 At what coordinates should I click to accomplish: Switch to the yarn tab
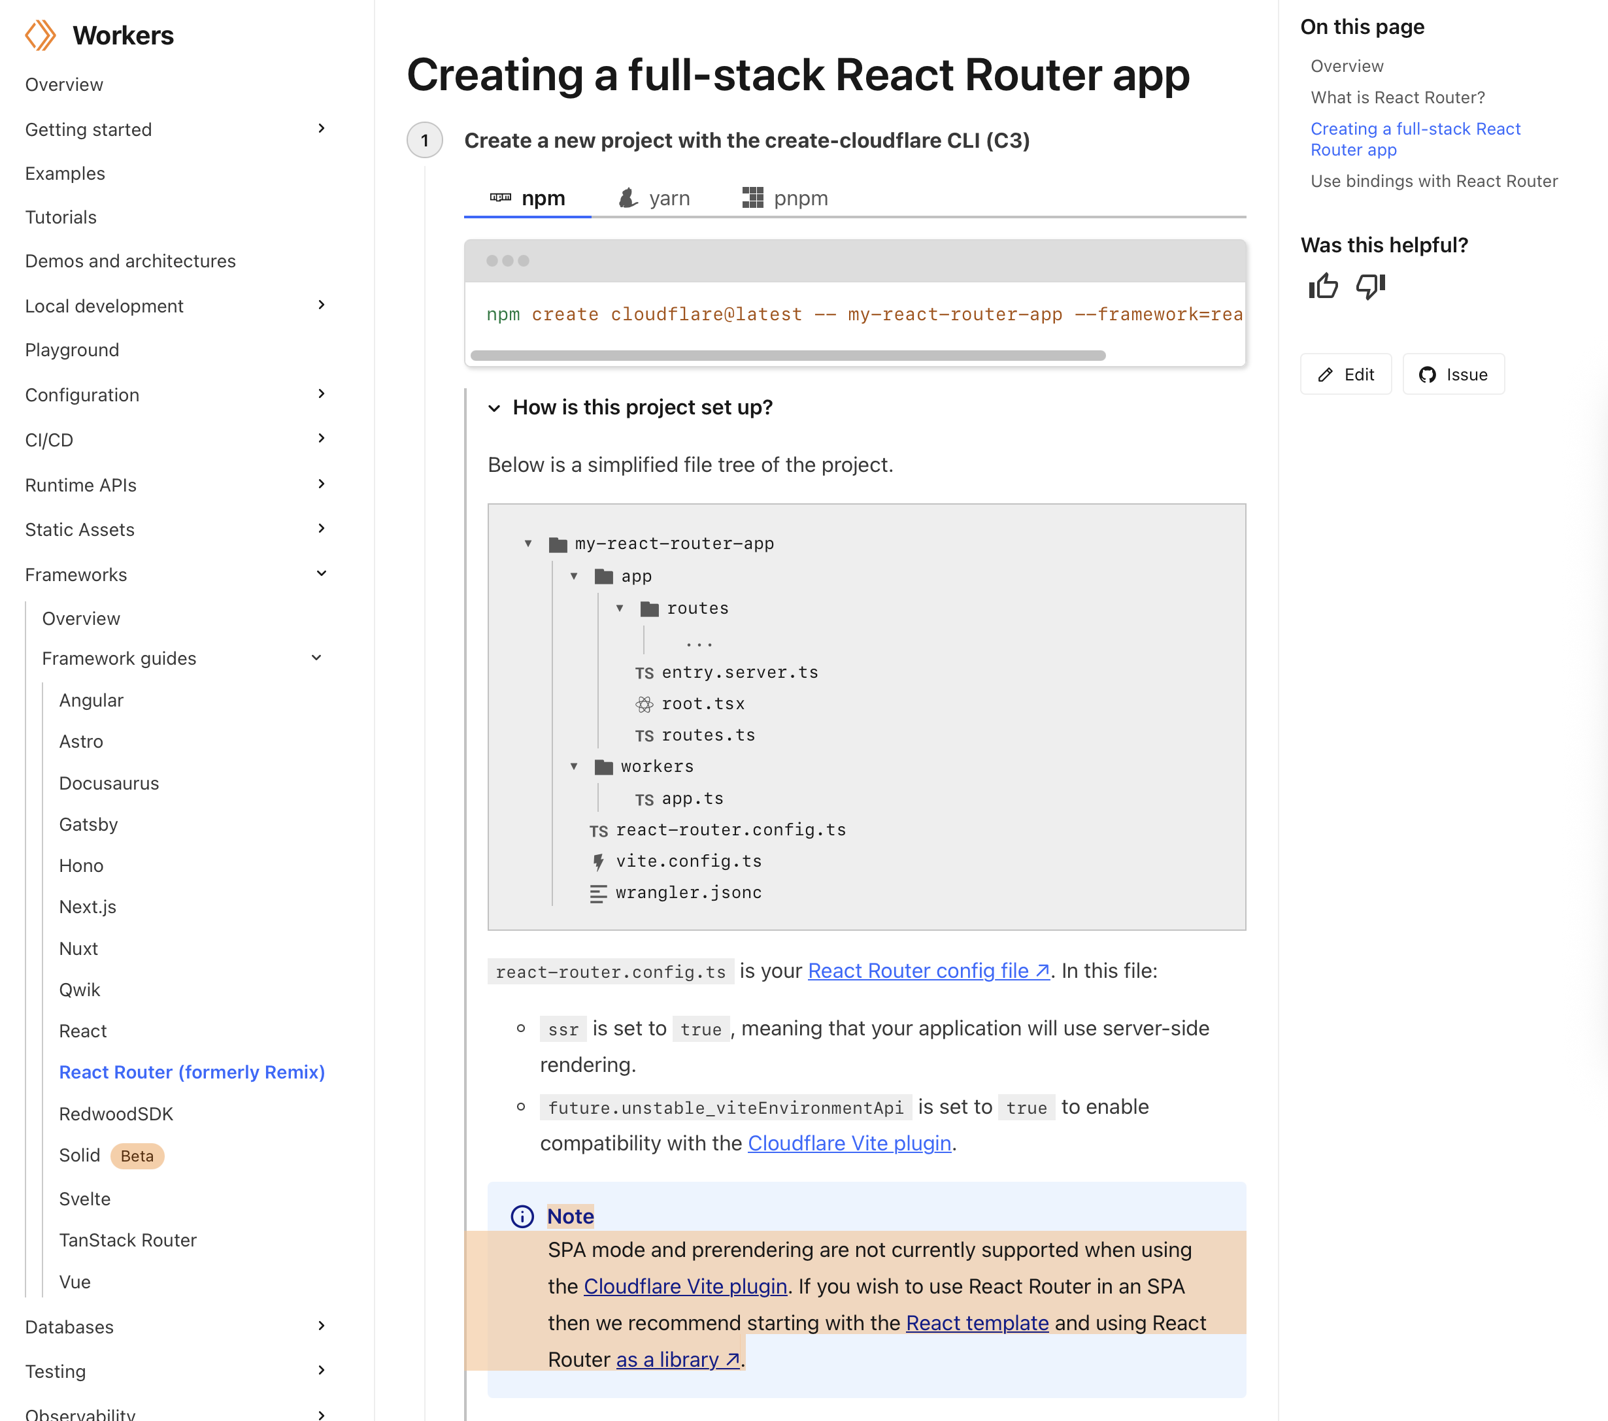[654, 198]
